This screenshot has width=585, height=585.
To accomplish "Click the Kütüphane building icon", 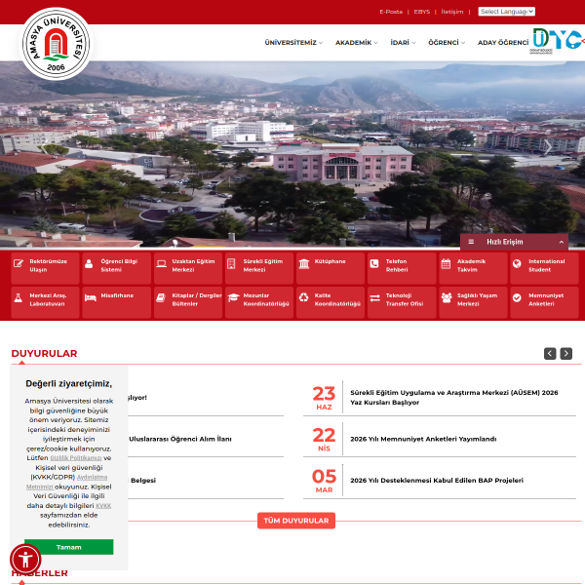I will (x=304, y=263).
